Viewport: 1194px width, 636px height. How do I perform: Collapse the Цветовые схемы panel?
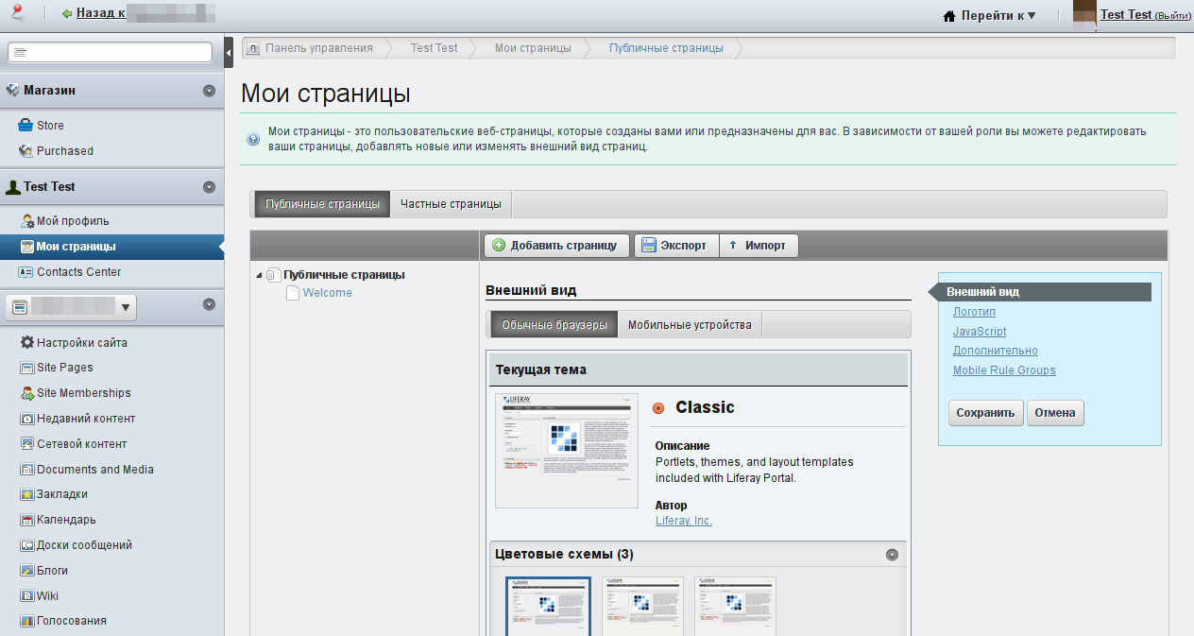892,555
